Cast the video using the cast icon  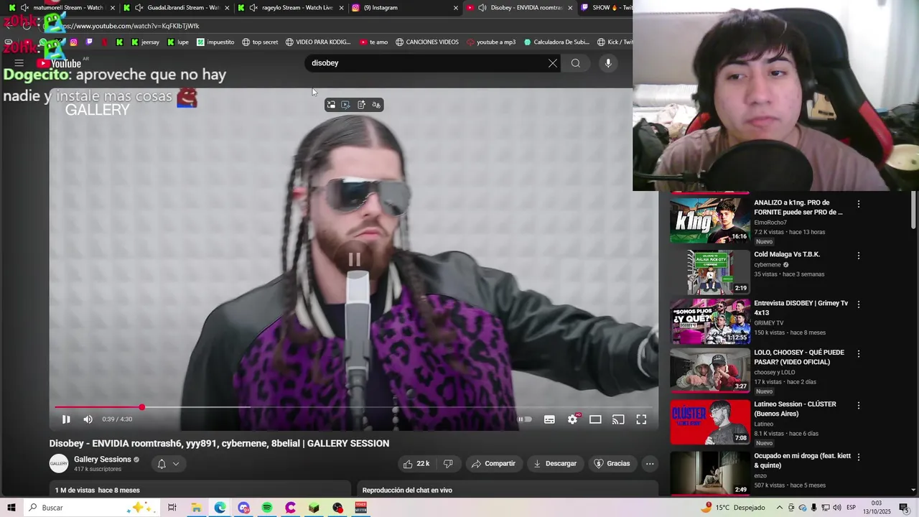point(618,419)
